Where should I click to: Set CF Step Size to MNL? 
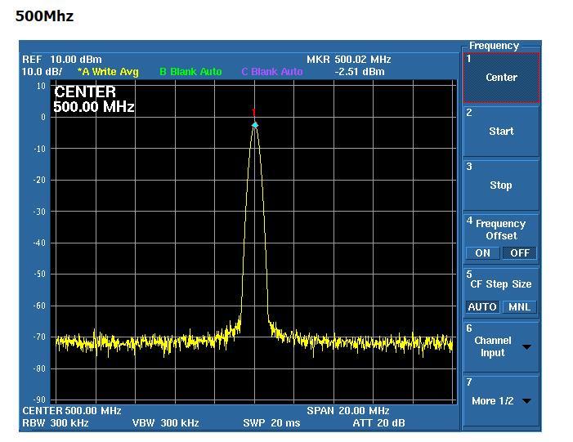click(520, 307)
